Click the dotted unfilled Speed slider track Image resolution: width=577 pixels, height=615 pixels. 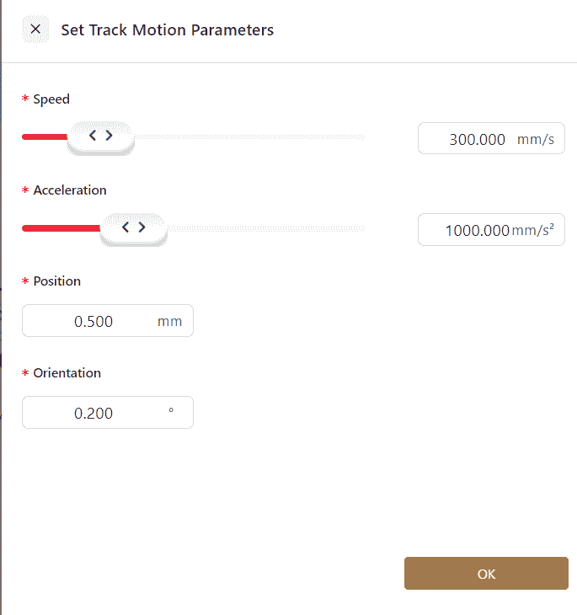[253, 136]
